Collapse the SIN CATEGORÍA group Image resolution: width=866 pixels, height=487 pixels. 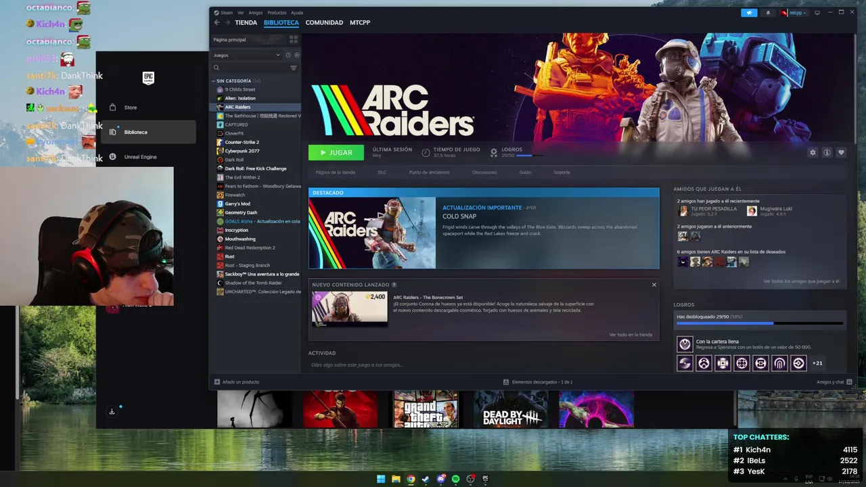(x=214, y=81)
